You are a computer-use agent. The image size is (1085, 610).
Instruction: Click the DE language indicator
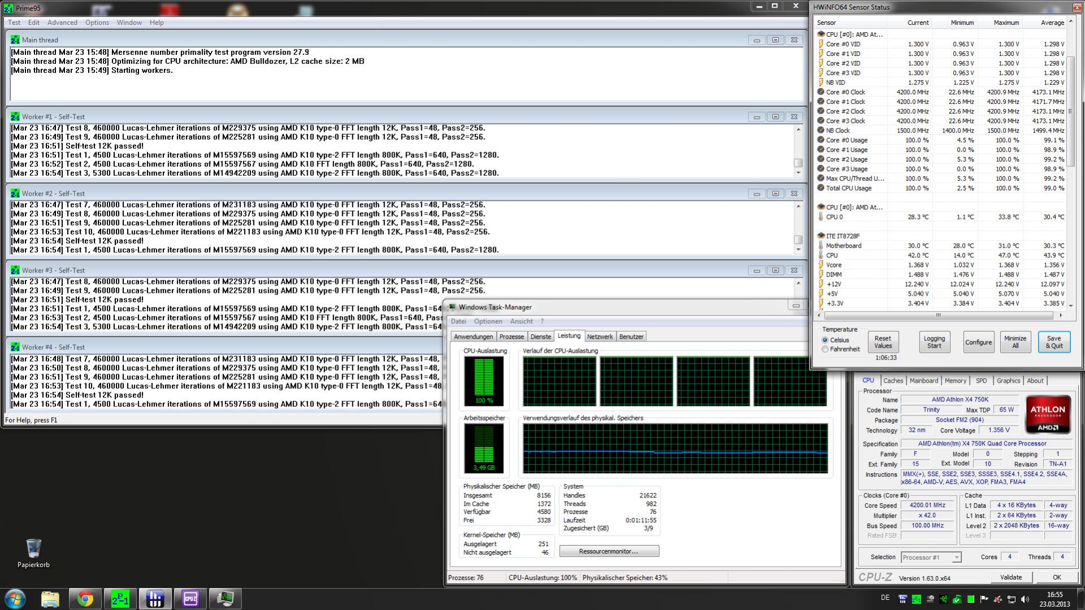(885, 598)
